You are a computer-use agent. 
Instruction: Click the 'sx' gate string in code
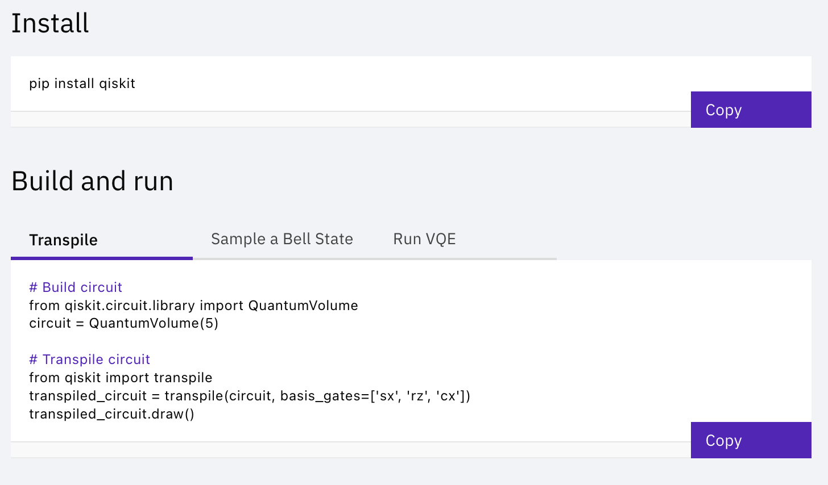pos(387,396)
